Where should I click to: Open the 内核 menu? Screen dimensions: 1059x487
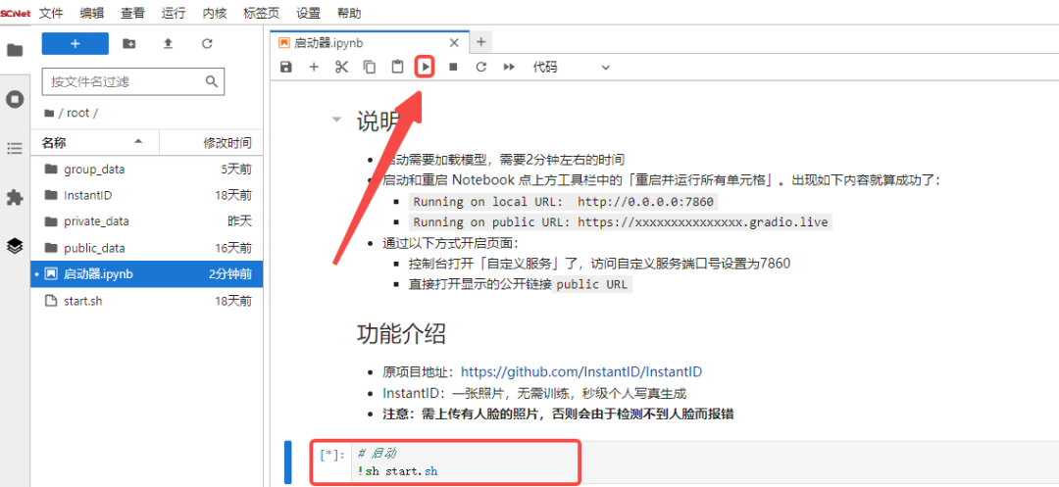point(215,14)
